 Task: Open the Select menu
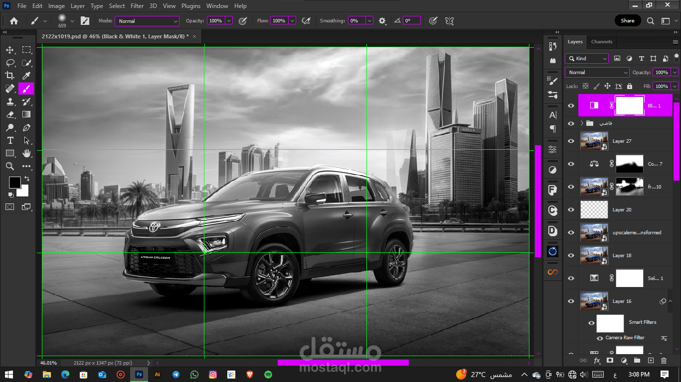(x=117, y=6)
